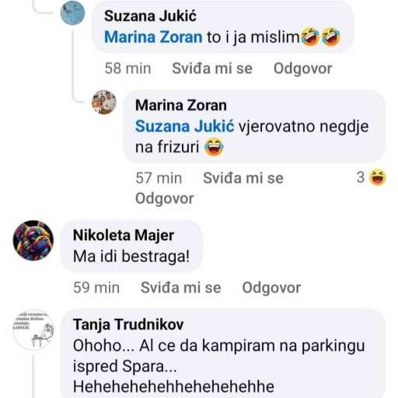
Task: Open Marina Zoran author name
Action: (x=181, y=105)
